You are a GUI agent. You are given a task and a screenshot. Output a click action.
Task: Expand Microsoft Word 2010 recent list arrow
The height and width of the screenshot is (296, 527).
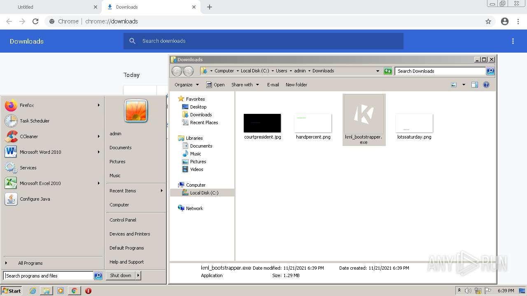[x=99, y=152]
